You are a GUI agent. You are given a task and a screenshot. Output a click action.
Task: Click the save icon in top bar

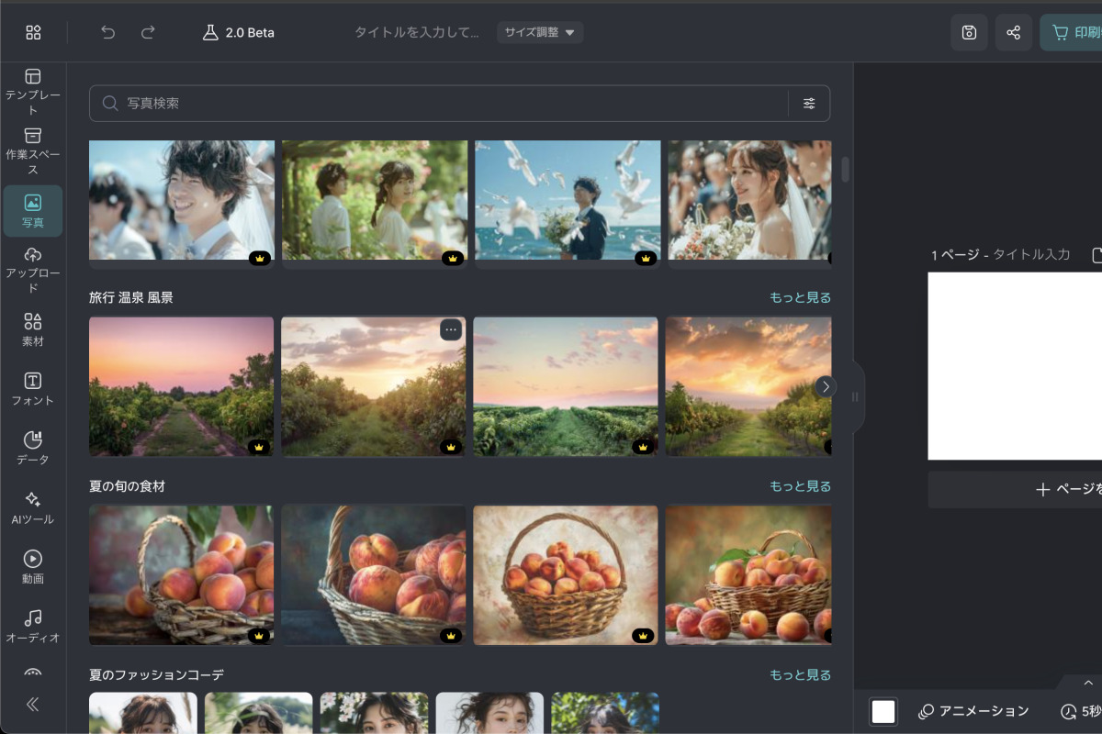[969, 33]
